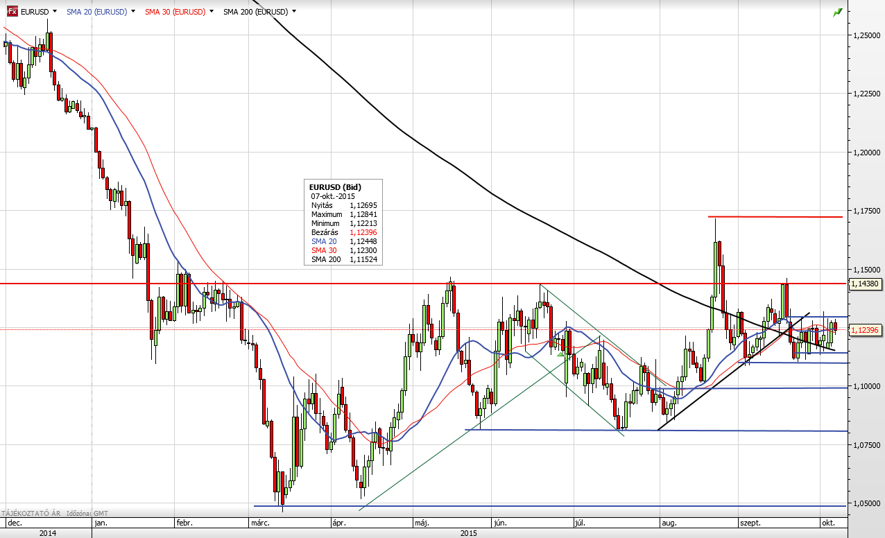Click the 'márc.' month label on time axis

[261, 522]
